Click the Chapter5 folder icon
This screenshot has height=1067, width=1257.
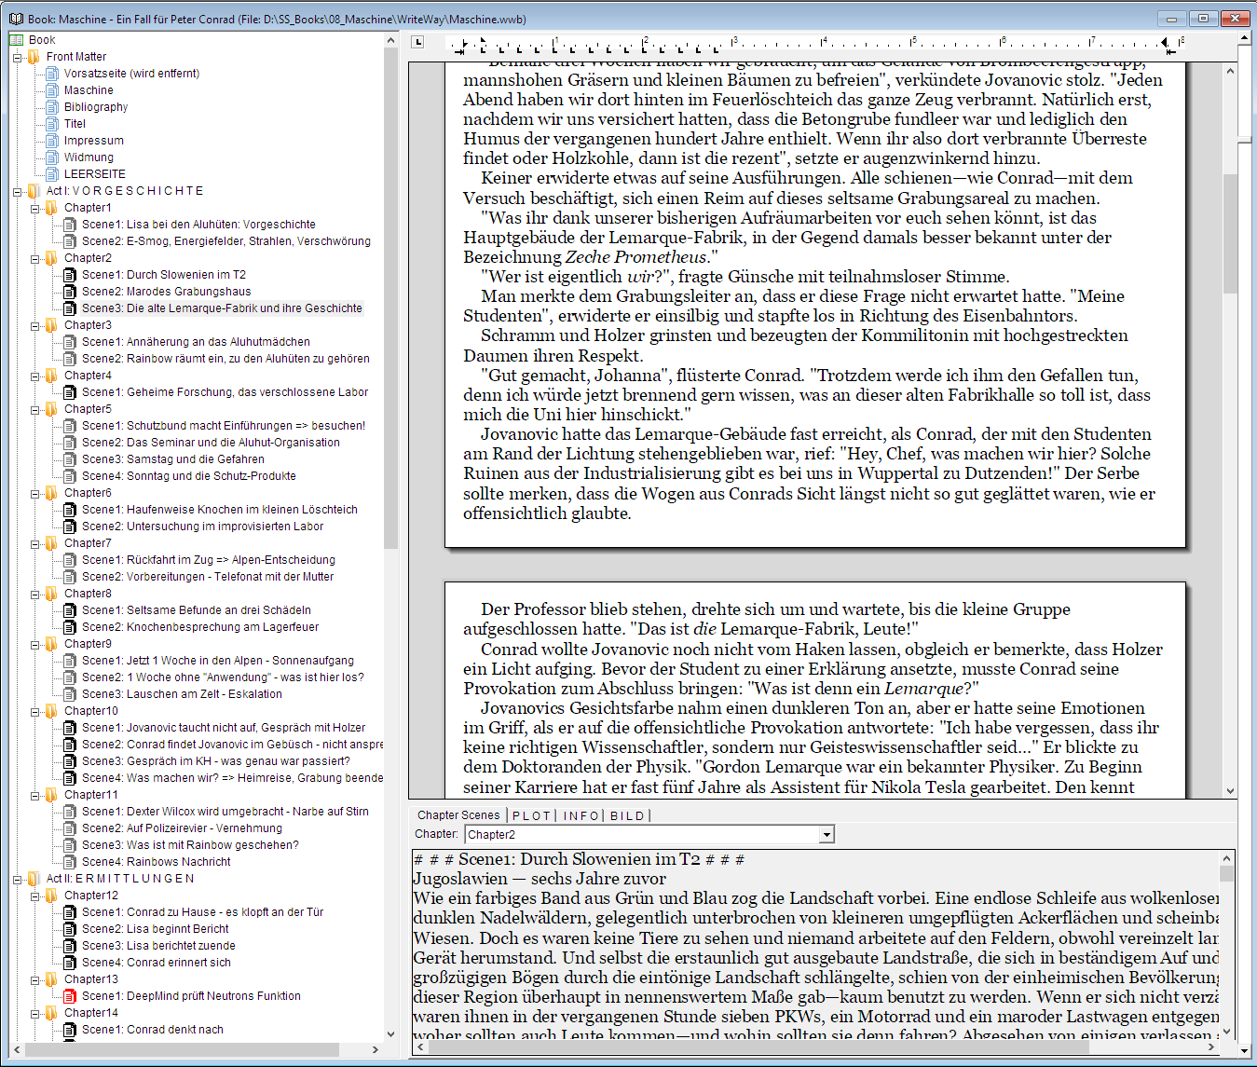[x=52, y=409]
